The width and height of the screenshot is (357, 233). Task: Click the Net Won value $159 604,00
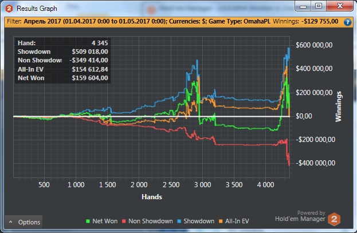[90, 78]
